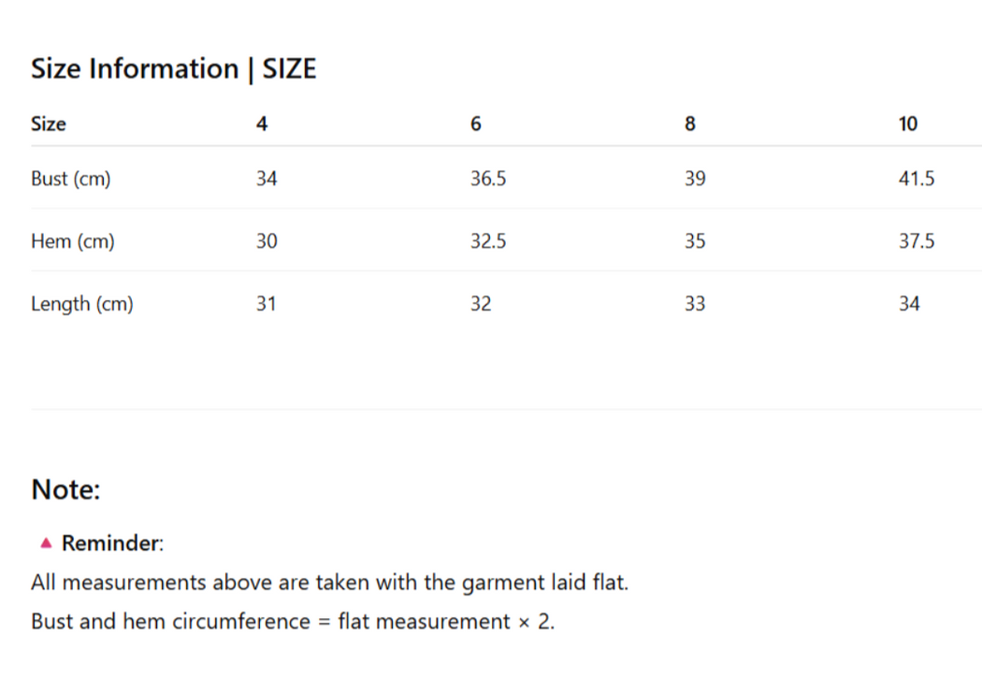Click size 6 column header

coord(476,123)
